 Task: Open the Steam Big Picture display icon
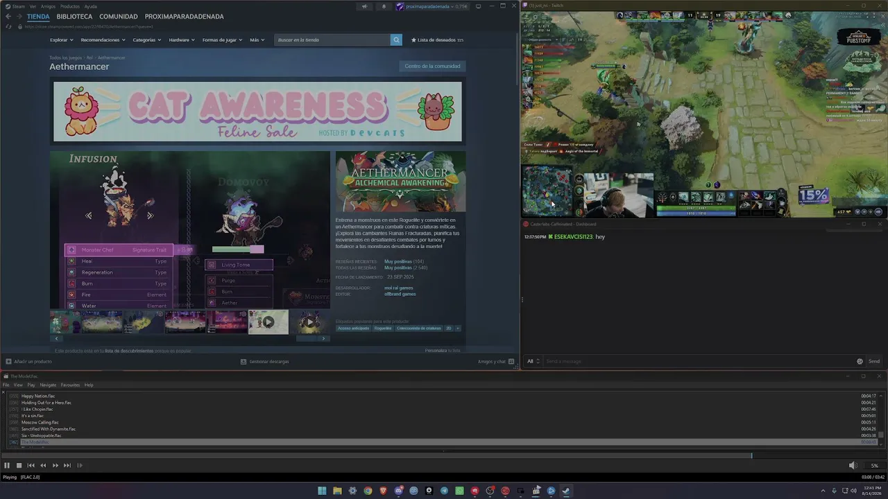pos(479,6)
